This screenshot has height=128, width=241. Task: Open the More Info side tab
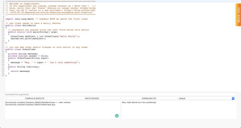click(x=238, y=15)
